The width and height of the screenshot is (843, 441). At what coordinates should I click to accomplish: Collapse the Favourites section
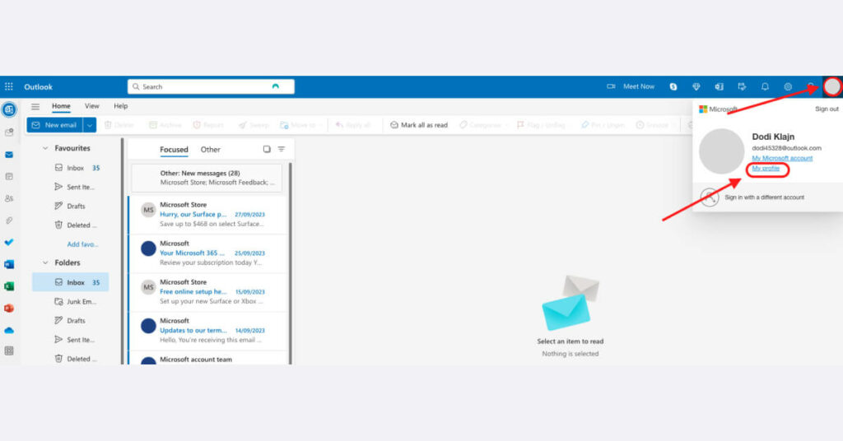coord(45,148)
